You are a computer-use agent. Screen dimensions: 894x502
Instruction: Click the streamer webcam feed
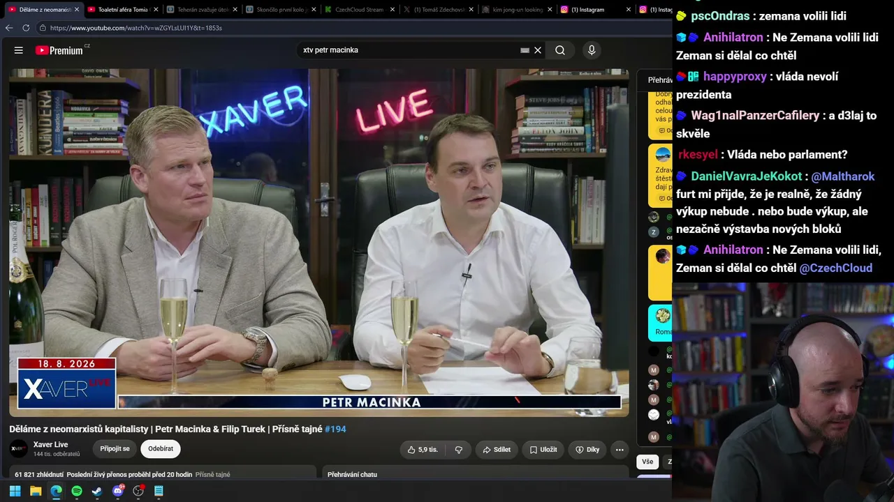[783, 393]
